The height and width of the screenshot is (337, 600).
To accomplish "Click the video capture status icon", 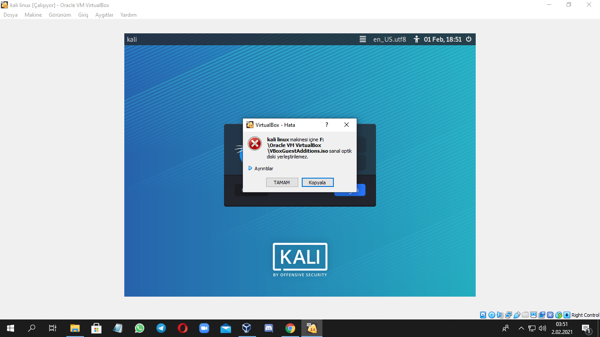I will click(542, 315).
